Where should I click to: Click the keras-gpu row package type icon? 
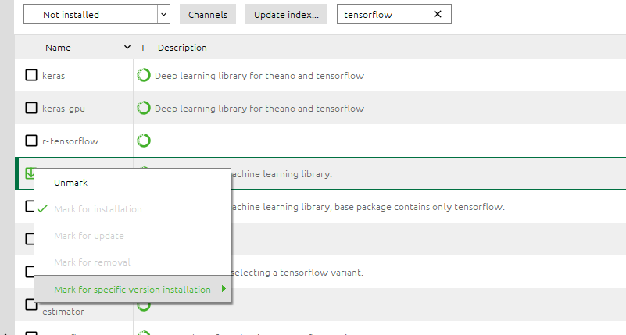pyautogui.click(x=144, y=108)
